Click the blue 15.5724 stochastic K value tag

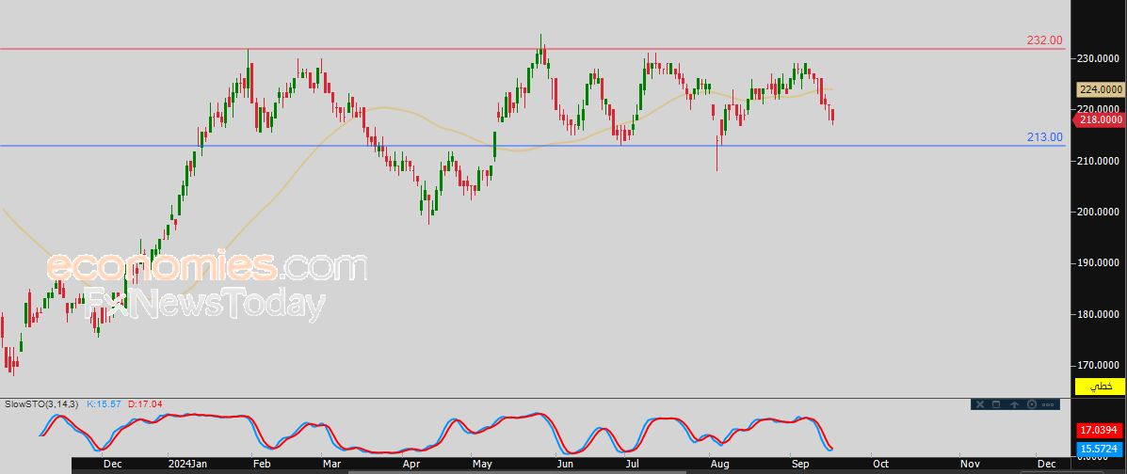point(1099,450)
